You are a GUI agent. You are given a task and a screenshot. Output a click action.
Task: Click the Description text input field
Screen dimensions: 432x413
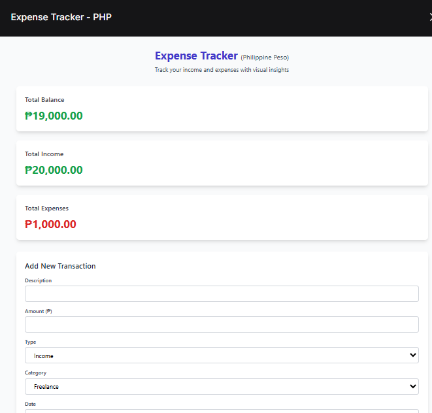[222, 293]
